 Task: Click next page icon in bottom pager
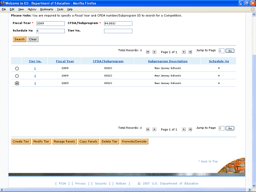[x=184, y=129]
